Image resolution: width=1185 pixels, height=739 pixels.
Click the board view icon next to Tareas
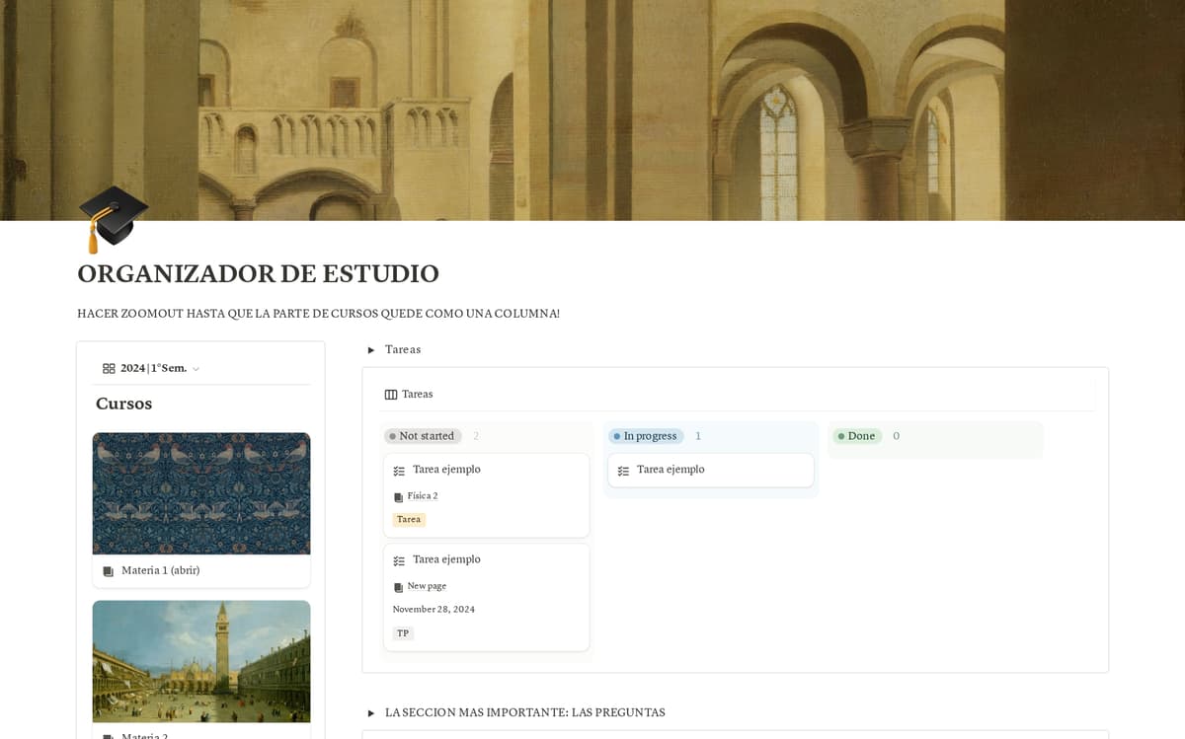click(x=392, y=394)
